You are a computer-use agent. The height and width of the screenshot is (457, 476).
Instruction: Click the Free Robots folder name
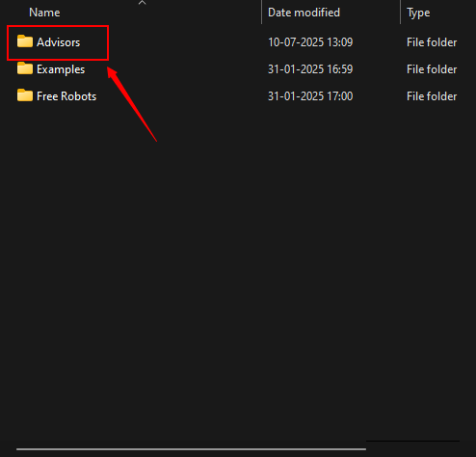[x=66, y=96]
